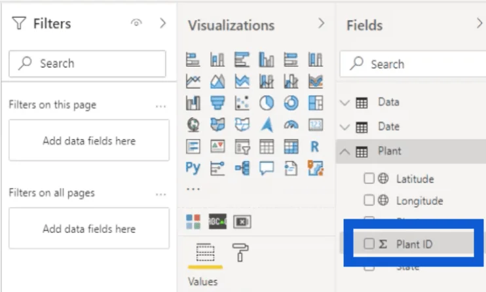The height and width of the screenshot is (292, 486).
Task: Select the gauge visualization icon
Action: [x=291, y=124]
